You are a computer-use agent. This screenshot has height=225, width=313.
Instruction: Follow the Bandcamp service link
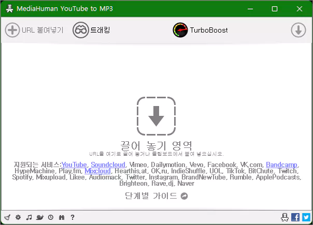[x=281, y=164]
